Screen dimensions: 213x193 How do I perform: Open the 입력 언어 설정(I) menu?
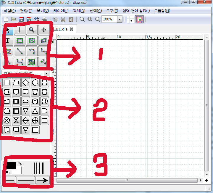pyautogui.click(x=136, y=11)
